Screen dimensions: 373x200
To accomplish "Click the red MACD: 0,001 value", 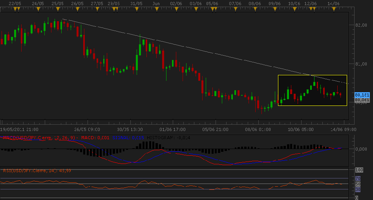I will 95,138.
